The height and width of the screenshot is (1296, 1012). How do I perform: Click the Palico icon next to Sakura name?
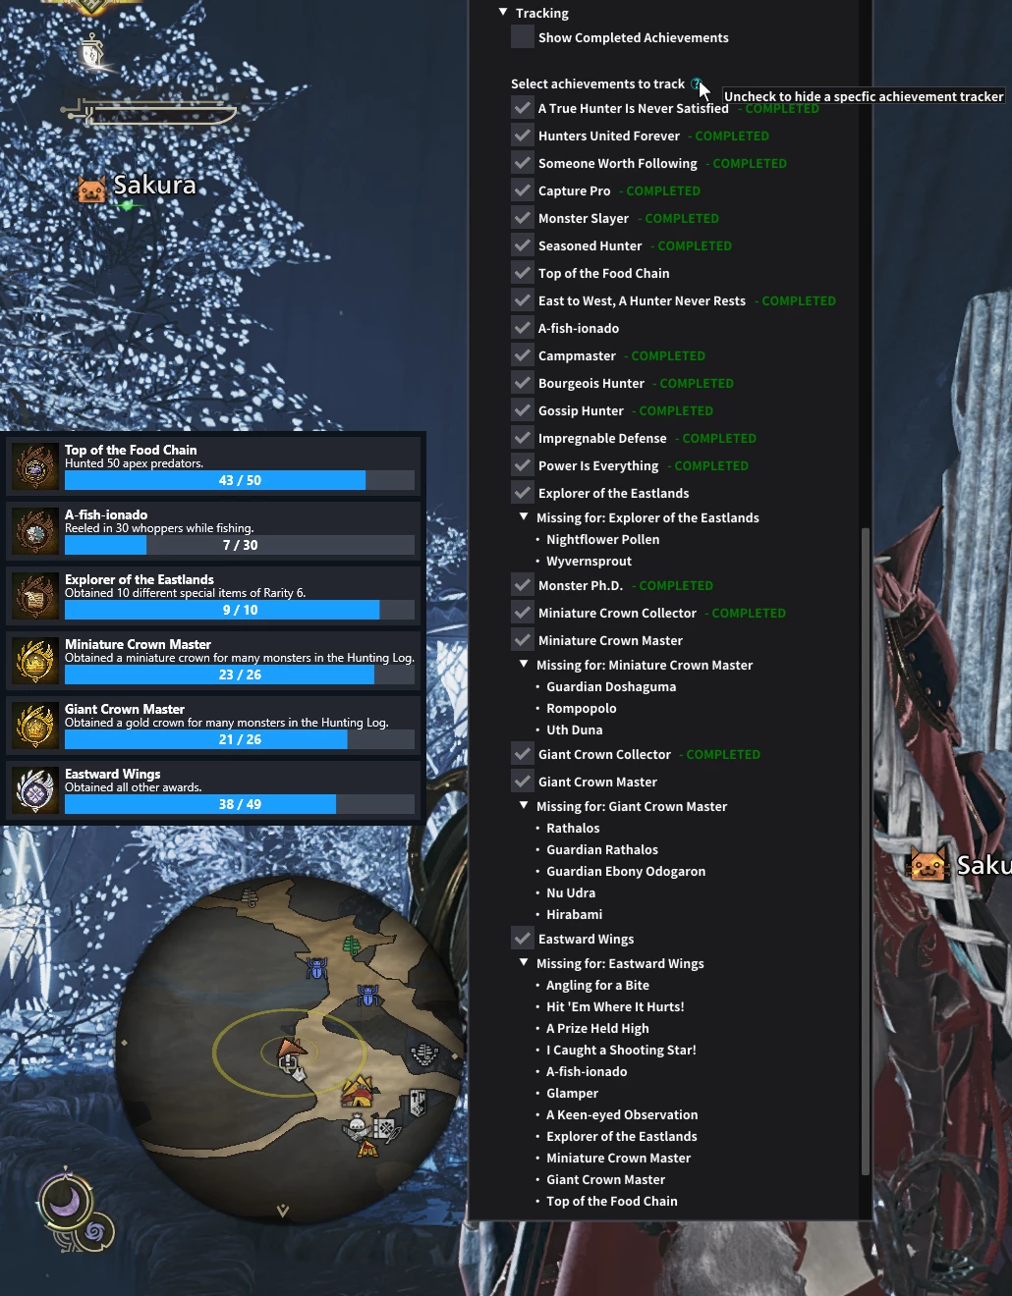pyautogui.click(x=91, y=189)
